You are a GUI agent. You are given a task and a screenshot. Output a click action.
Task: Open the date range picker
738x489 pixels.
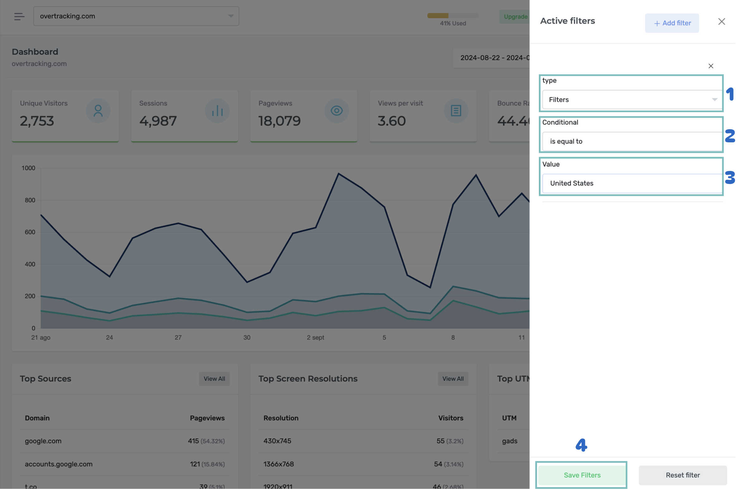click(492, 58)
